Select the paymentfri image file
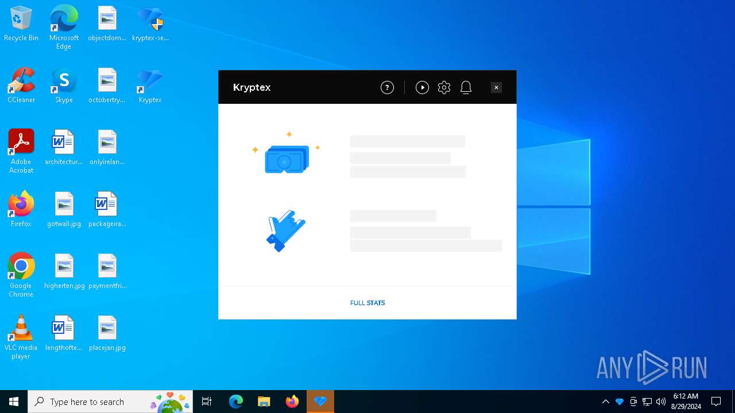 pyautogui.click(x=107, y=272)
